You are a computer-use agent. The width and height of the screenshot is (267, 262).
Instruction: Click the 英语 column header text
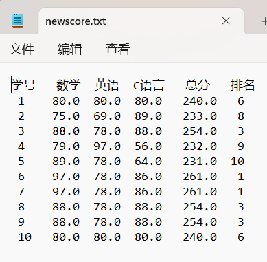pos(107,85)
